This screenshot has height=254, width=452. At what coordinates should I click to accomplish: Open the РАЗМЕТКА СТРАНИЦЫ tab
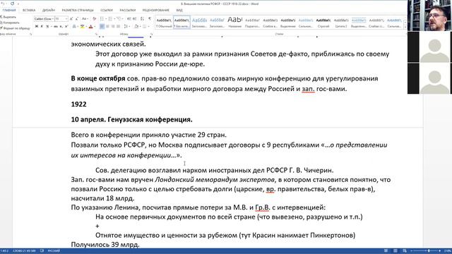[x=78, y=10]
